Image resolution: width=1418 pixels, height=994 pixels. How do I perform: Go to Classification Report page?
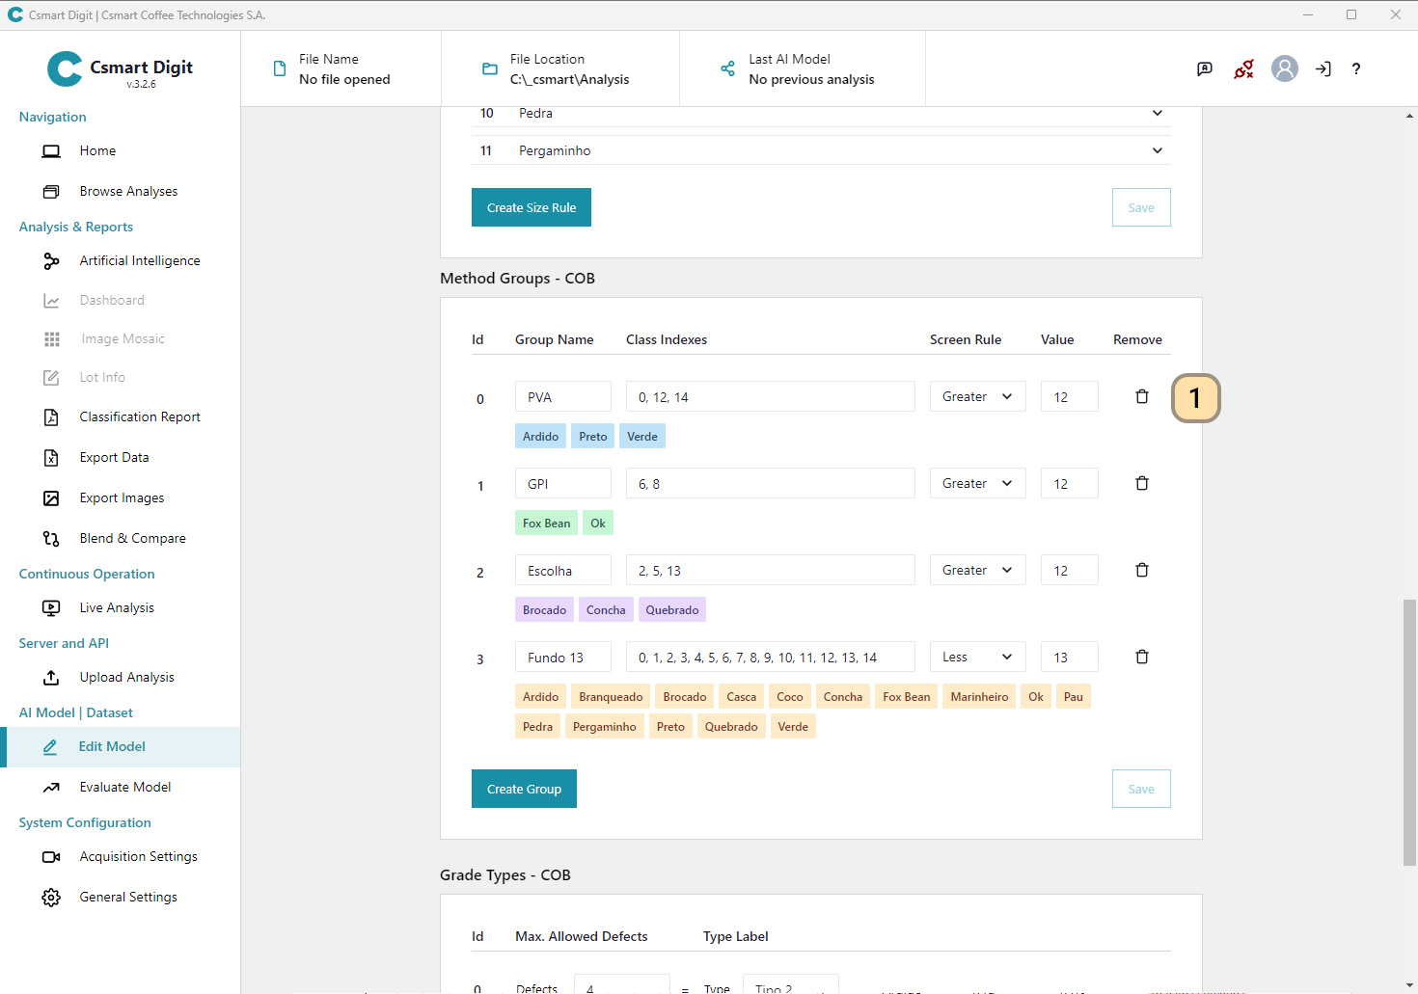tap(140, 416)
